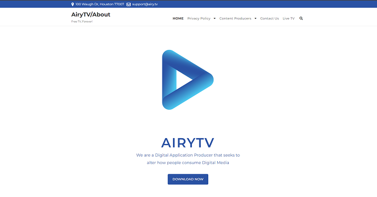Open the Live TV menu item

288,18
